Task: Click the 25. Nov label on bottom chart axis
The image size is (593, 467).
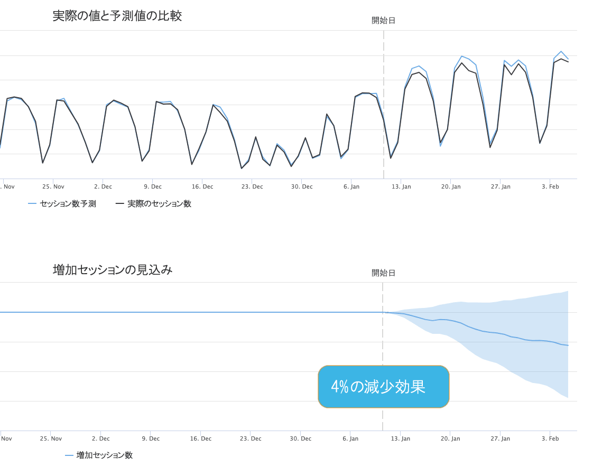Action: point(51,438)
